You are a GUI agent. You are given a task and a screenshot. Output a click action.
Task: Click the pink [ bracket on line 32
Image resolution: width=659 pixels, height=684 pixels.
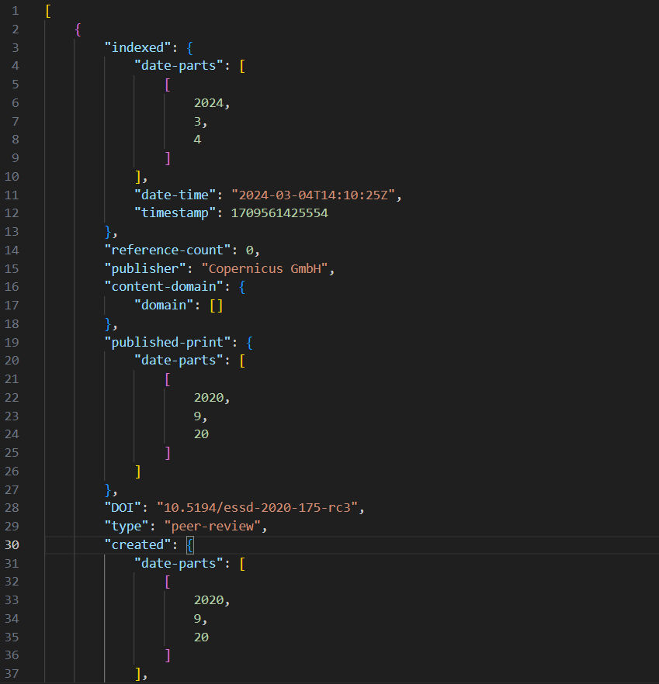pos(168,582)
